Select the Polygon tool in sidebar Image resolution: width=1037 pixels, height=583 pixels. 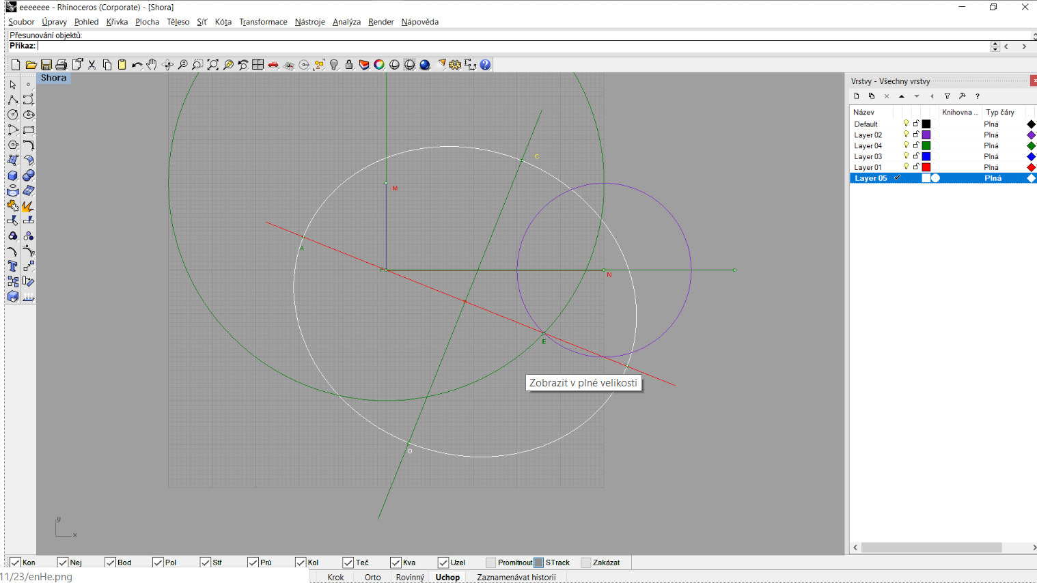(x=12, y=145)
